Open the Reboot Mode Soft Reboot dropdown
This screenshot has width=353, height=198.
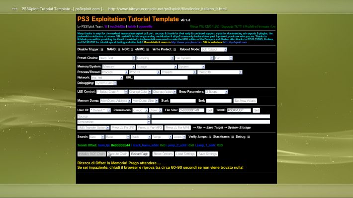(214, 50)
